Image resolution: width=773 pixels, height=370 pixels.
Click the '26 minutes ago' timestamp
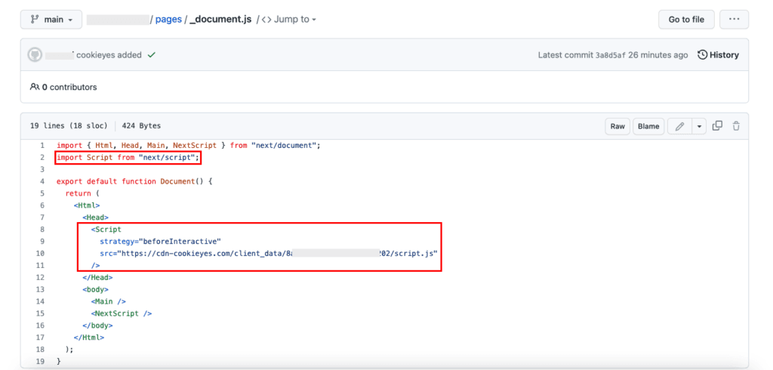tap(658, 55)
